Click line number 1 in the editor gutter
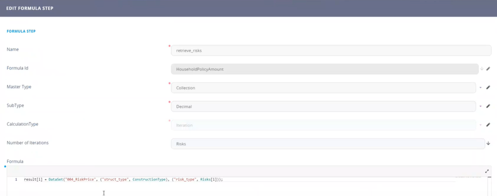The image size is (497, 196). point(16,179)
